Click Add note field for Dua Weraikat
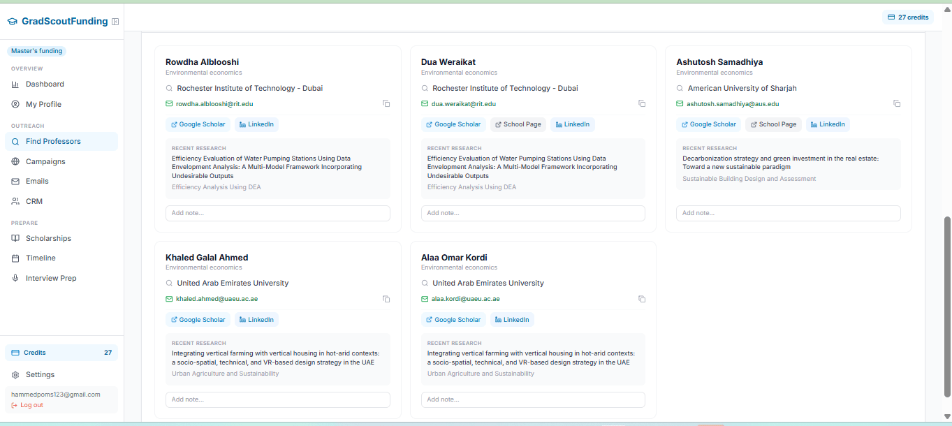This screenshot has height=426, width=952. (533, 213)
